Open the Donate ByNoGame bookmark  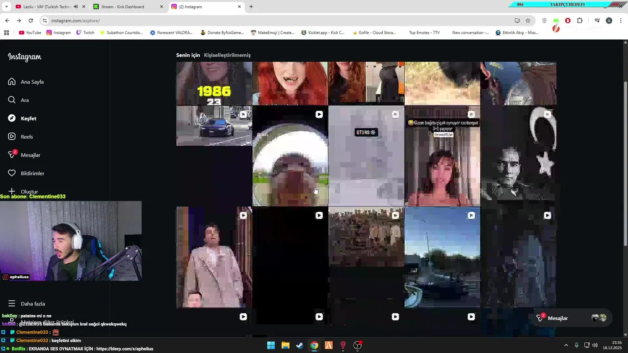(222, 33)
